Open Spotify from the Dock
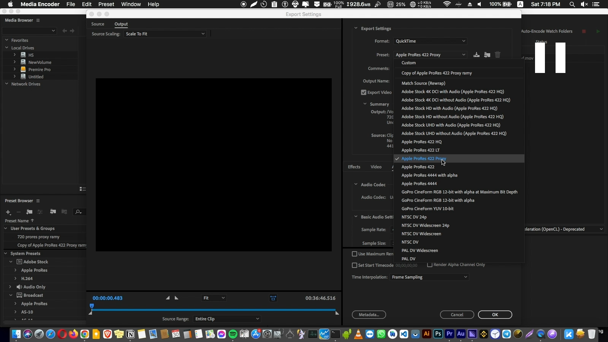The height and width of the screenshot is (342, 608). click(233, 334)
